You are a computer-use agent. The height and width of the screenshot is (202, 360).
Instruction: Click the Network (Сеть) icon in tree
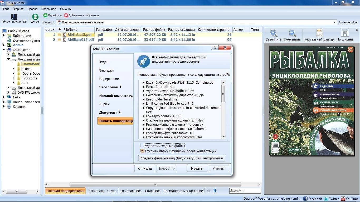point(9,97)
